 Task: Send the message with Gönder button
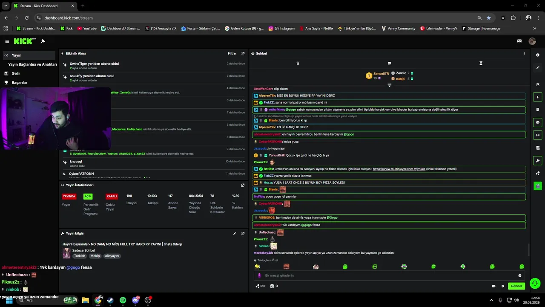click(x=516, y=286)
